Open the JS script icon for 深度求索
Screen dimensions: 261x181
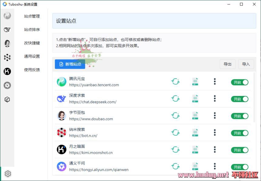(195, 99)
